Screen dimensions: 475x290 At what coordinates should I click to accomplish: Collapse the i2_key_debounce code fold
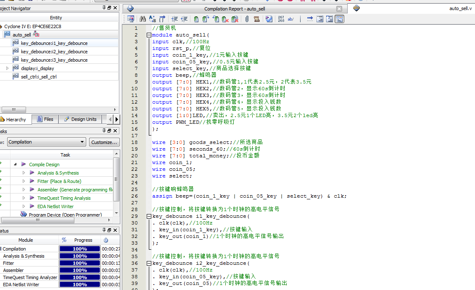tap(149, 264)
